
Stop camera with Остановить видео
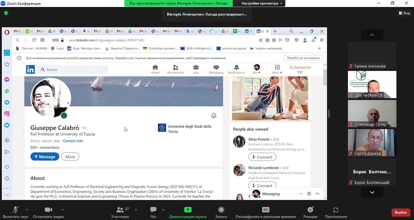click(48, 212)
